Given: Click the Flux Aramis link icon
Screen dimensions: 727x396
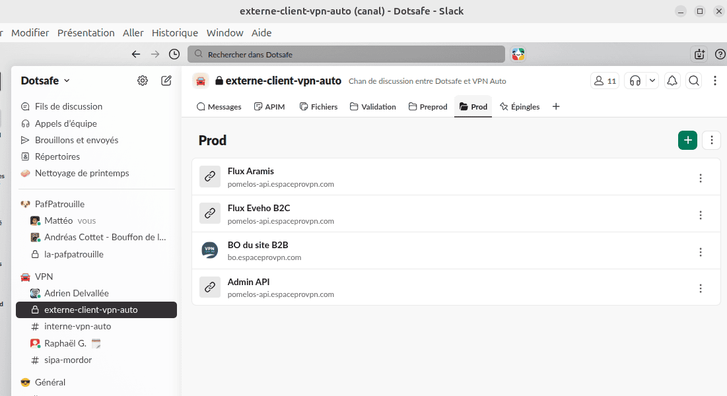Looking at the screenshot, I should [x=210, y=177].
